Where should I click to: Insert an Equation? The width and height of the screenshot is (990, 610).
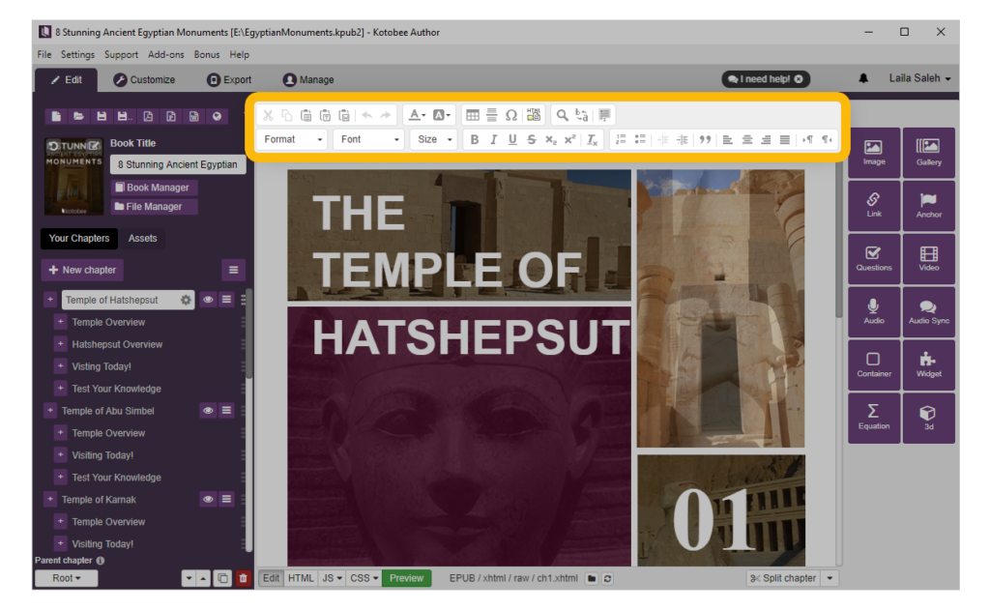click(873, 418)
